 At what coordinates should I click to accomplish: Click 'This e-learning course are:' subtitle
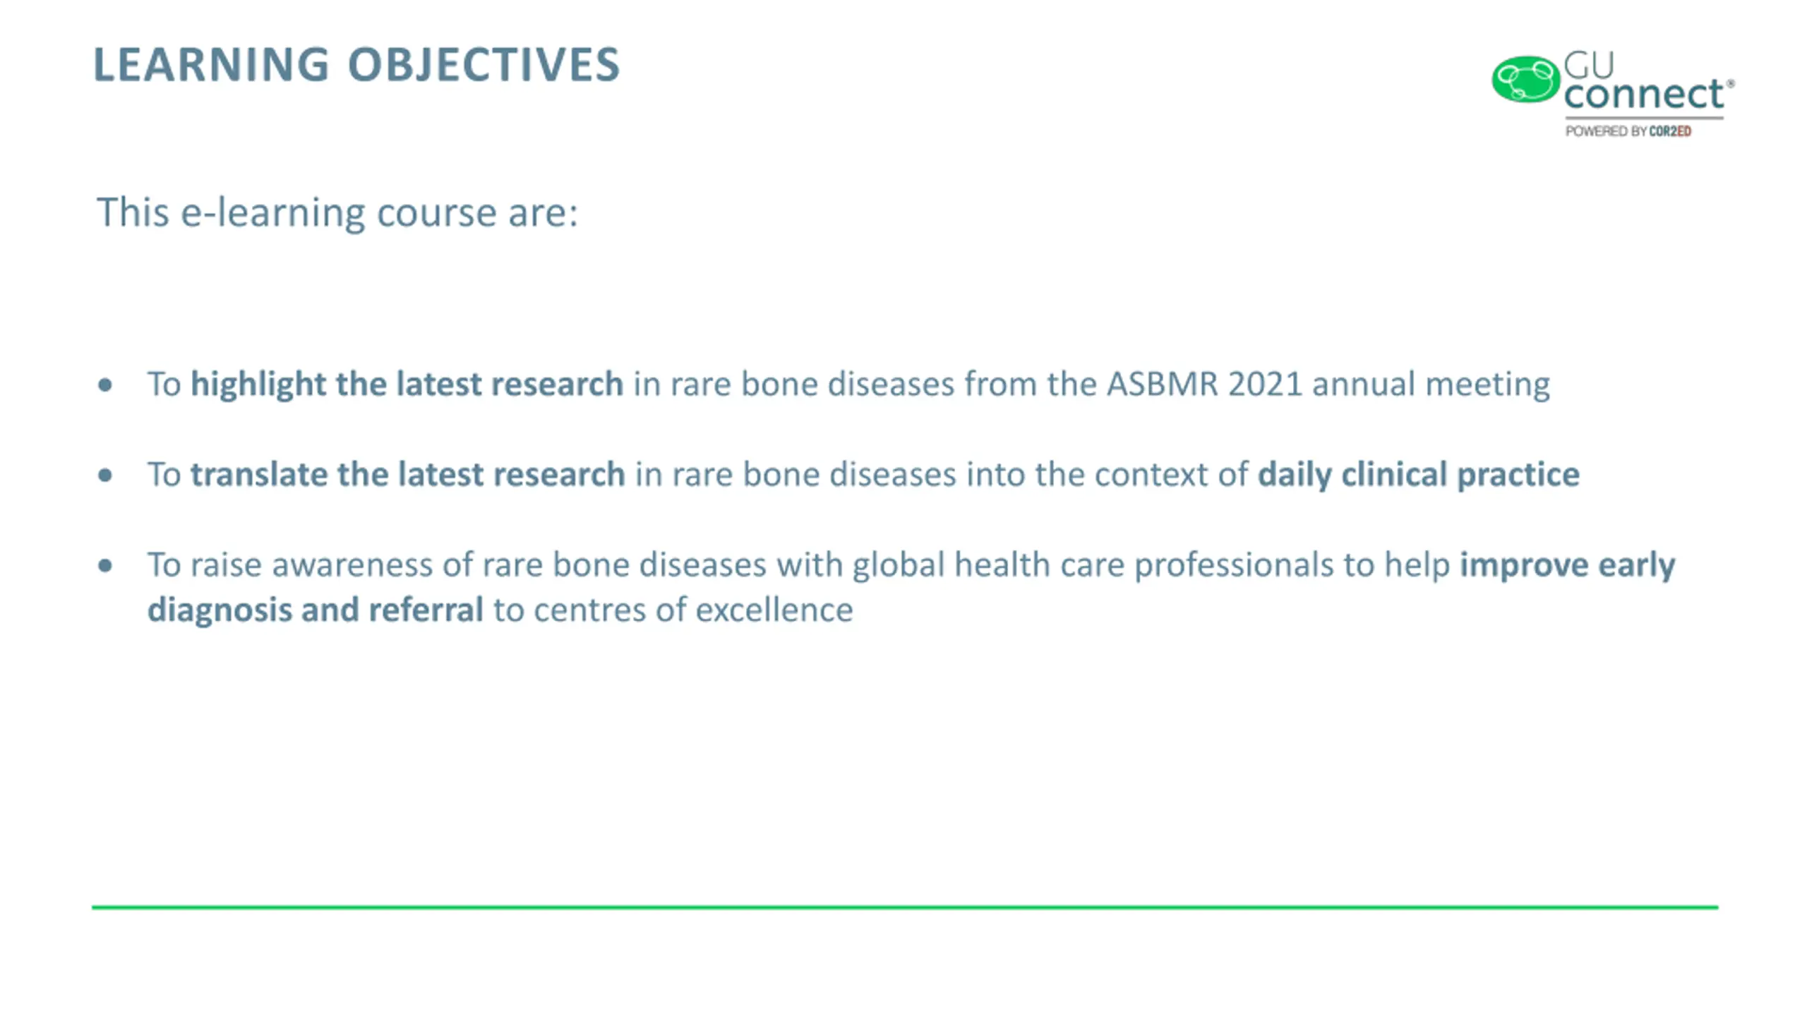click(x=337, y=212)
